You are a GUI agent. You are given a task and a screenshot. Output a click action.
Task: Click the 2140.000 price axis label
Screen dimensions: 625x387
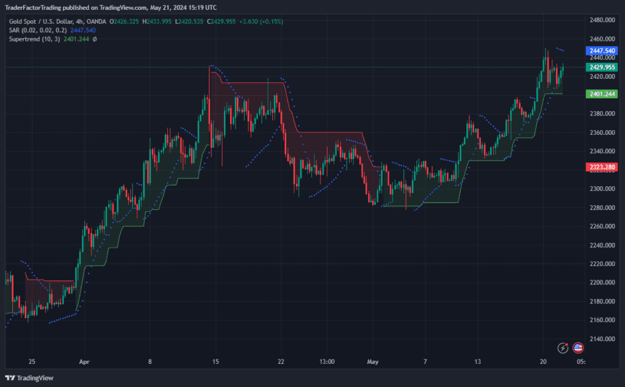602,339
